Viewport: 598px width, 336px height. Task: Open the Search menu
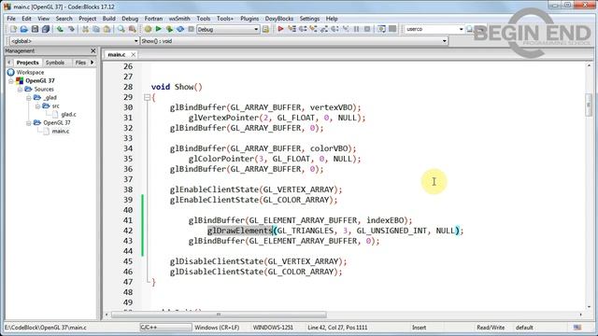tap(64, 19)
